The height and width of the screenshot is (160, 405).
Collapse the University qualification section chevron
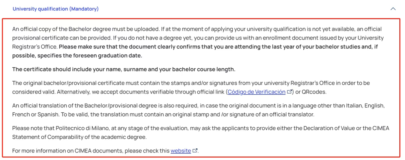click(x=393, y=9)
